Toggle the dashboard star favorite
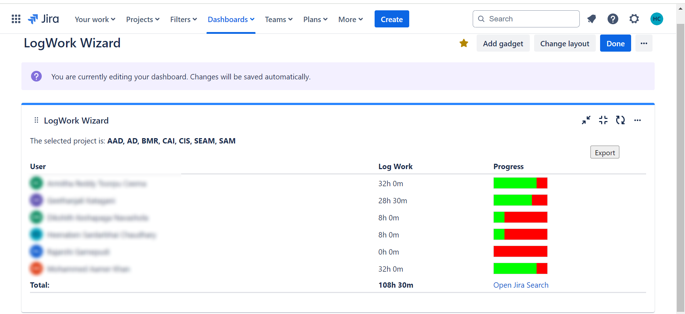The width and height of the screenshot is (685, 314). 464,43
